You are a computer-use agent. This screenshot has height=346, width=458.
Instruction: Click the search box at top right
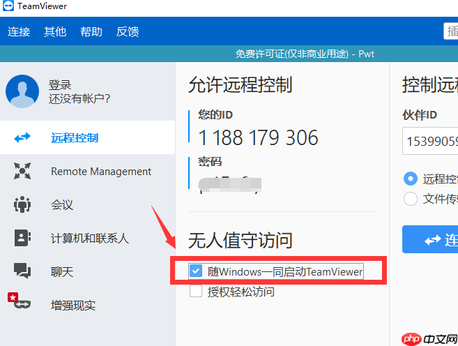tap(451, 31)
